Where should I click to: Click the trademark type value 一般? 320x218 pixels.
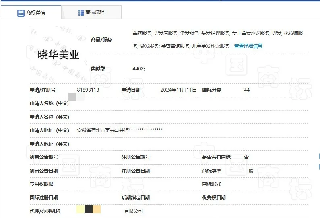click(249, 171)
